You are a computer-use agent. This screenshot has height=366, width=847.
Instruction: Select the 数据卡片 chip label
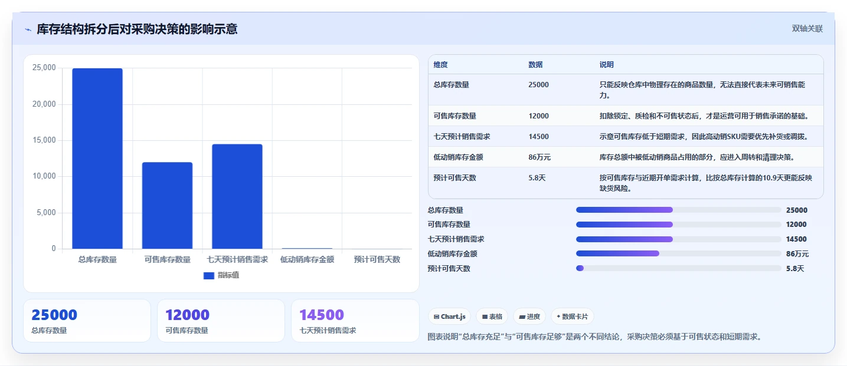(575, 316)
